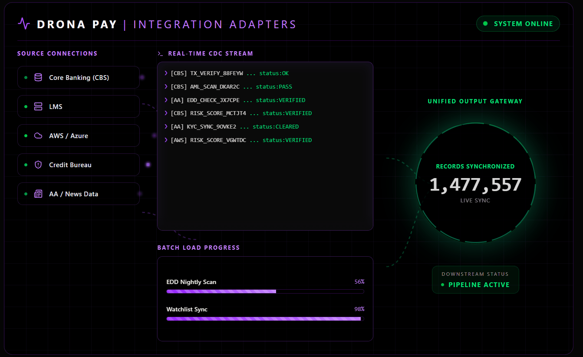Click the Downstream Status label
Viewport: 583px width, 357px height.
pyautogui.click(x=475, y=274)
